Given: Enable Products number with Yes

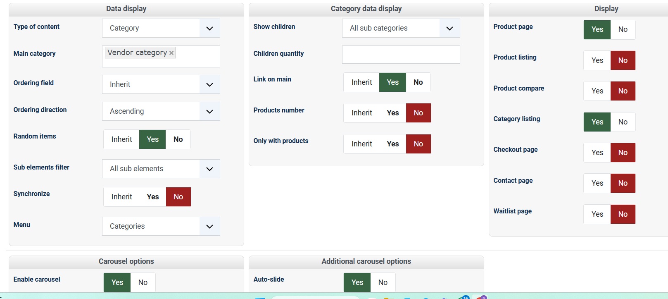Looking at the screenshot, I should click(393, 113).
